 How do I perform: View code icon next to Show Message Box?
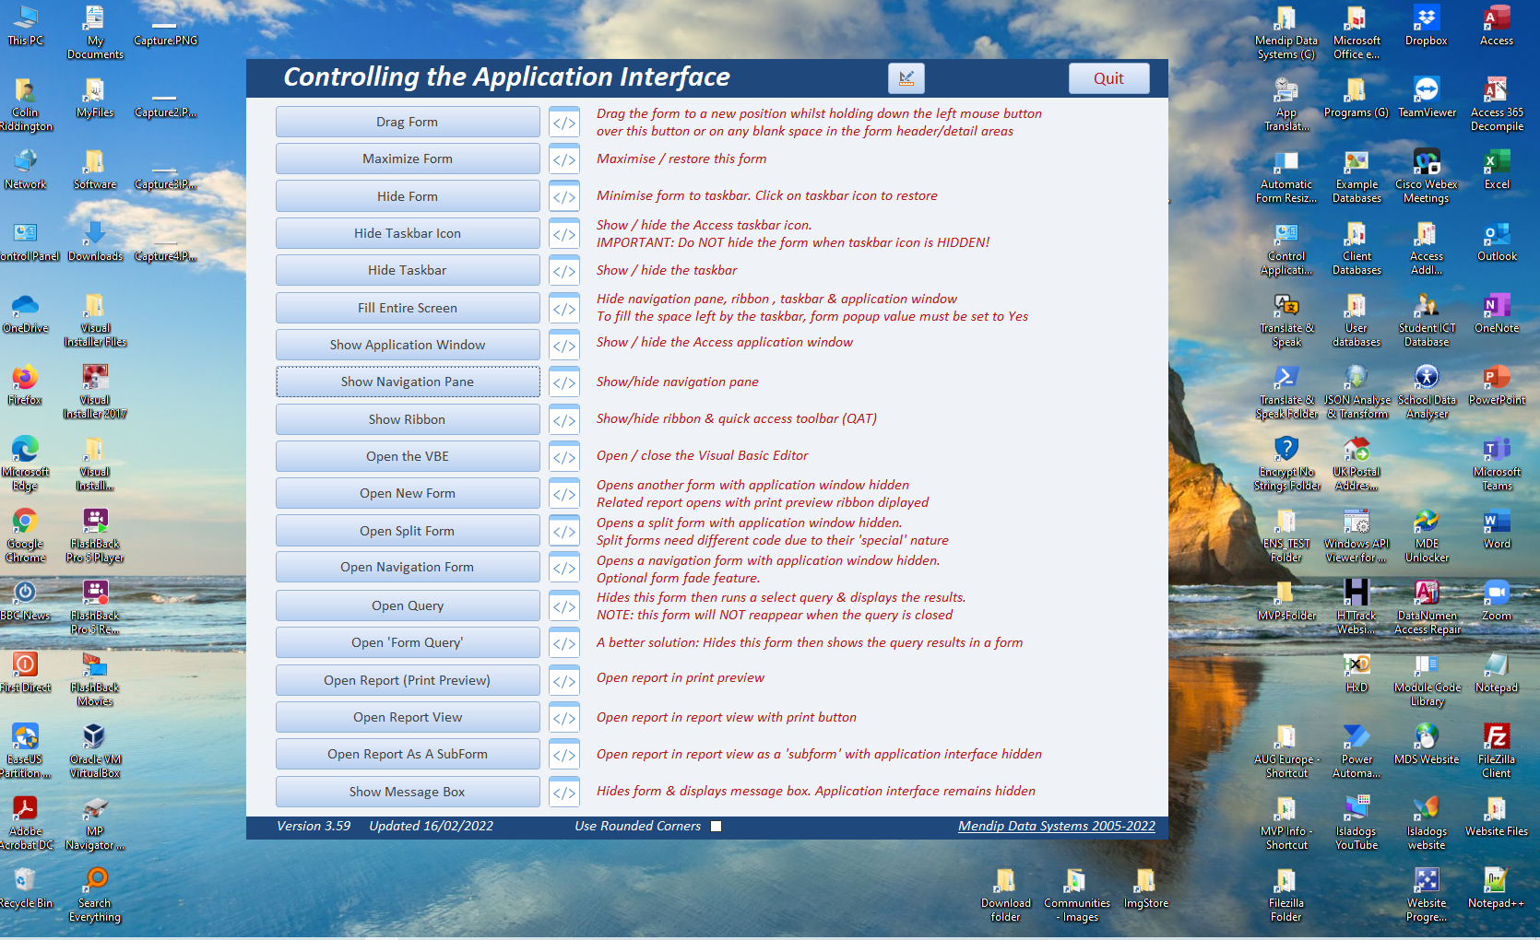click(563, 793)
